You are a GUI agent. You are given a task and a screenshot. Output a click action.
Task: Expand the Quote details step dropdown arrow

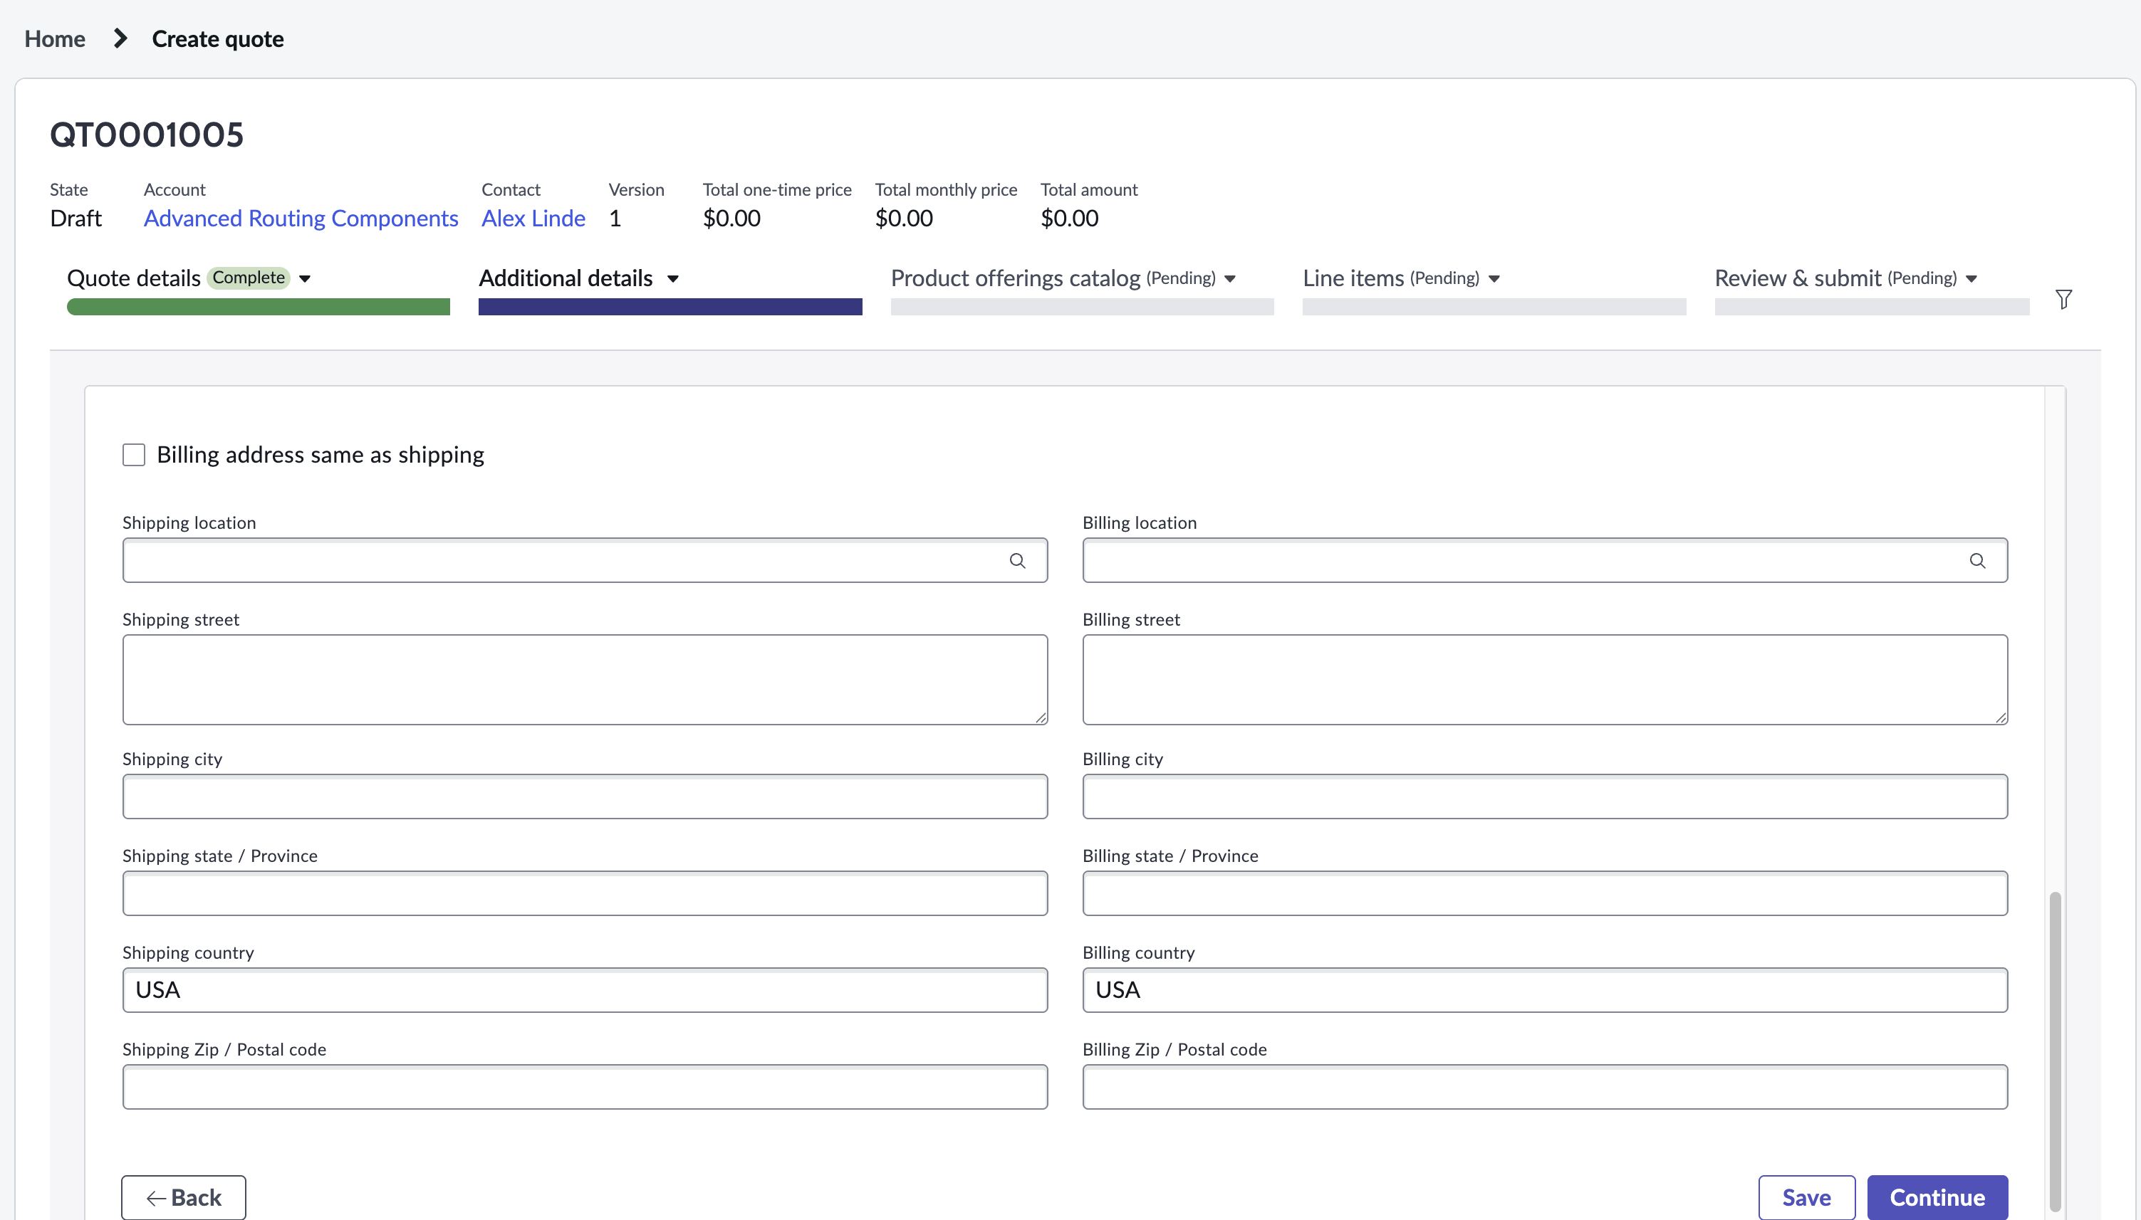305,279
